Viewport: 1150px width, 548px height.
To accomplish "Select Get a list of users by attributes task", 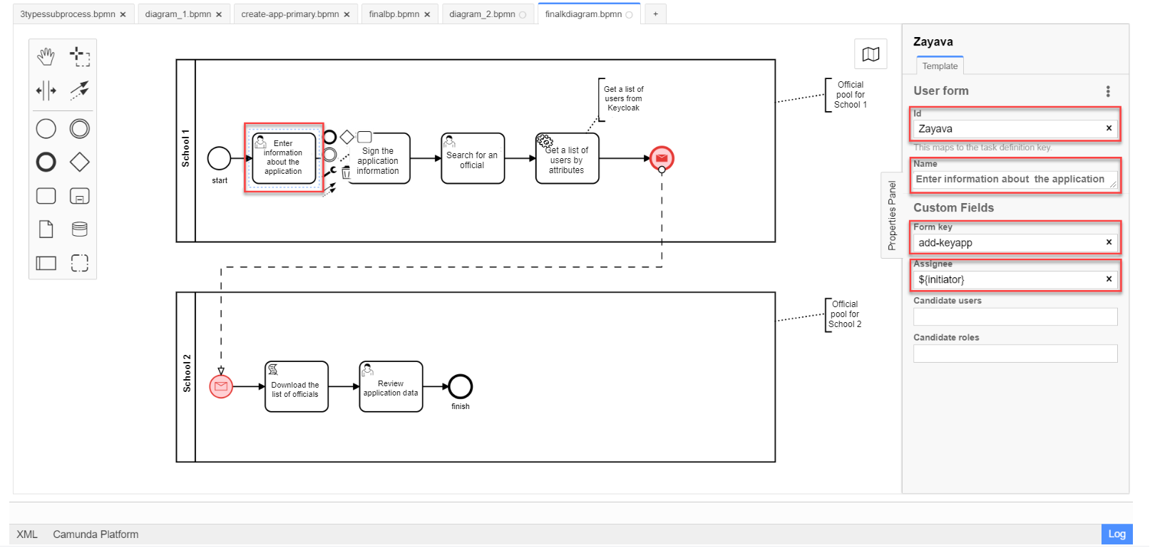I will pos(568,158).
